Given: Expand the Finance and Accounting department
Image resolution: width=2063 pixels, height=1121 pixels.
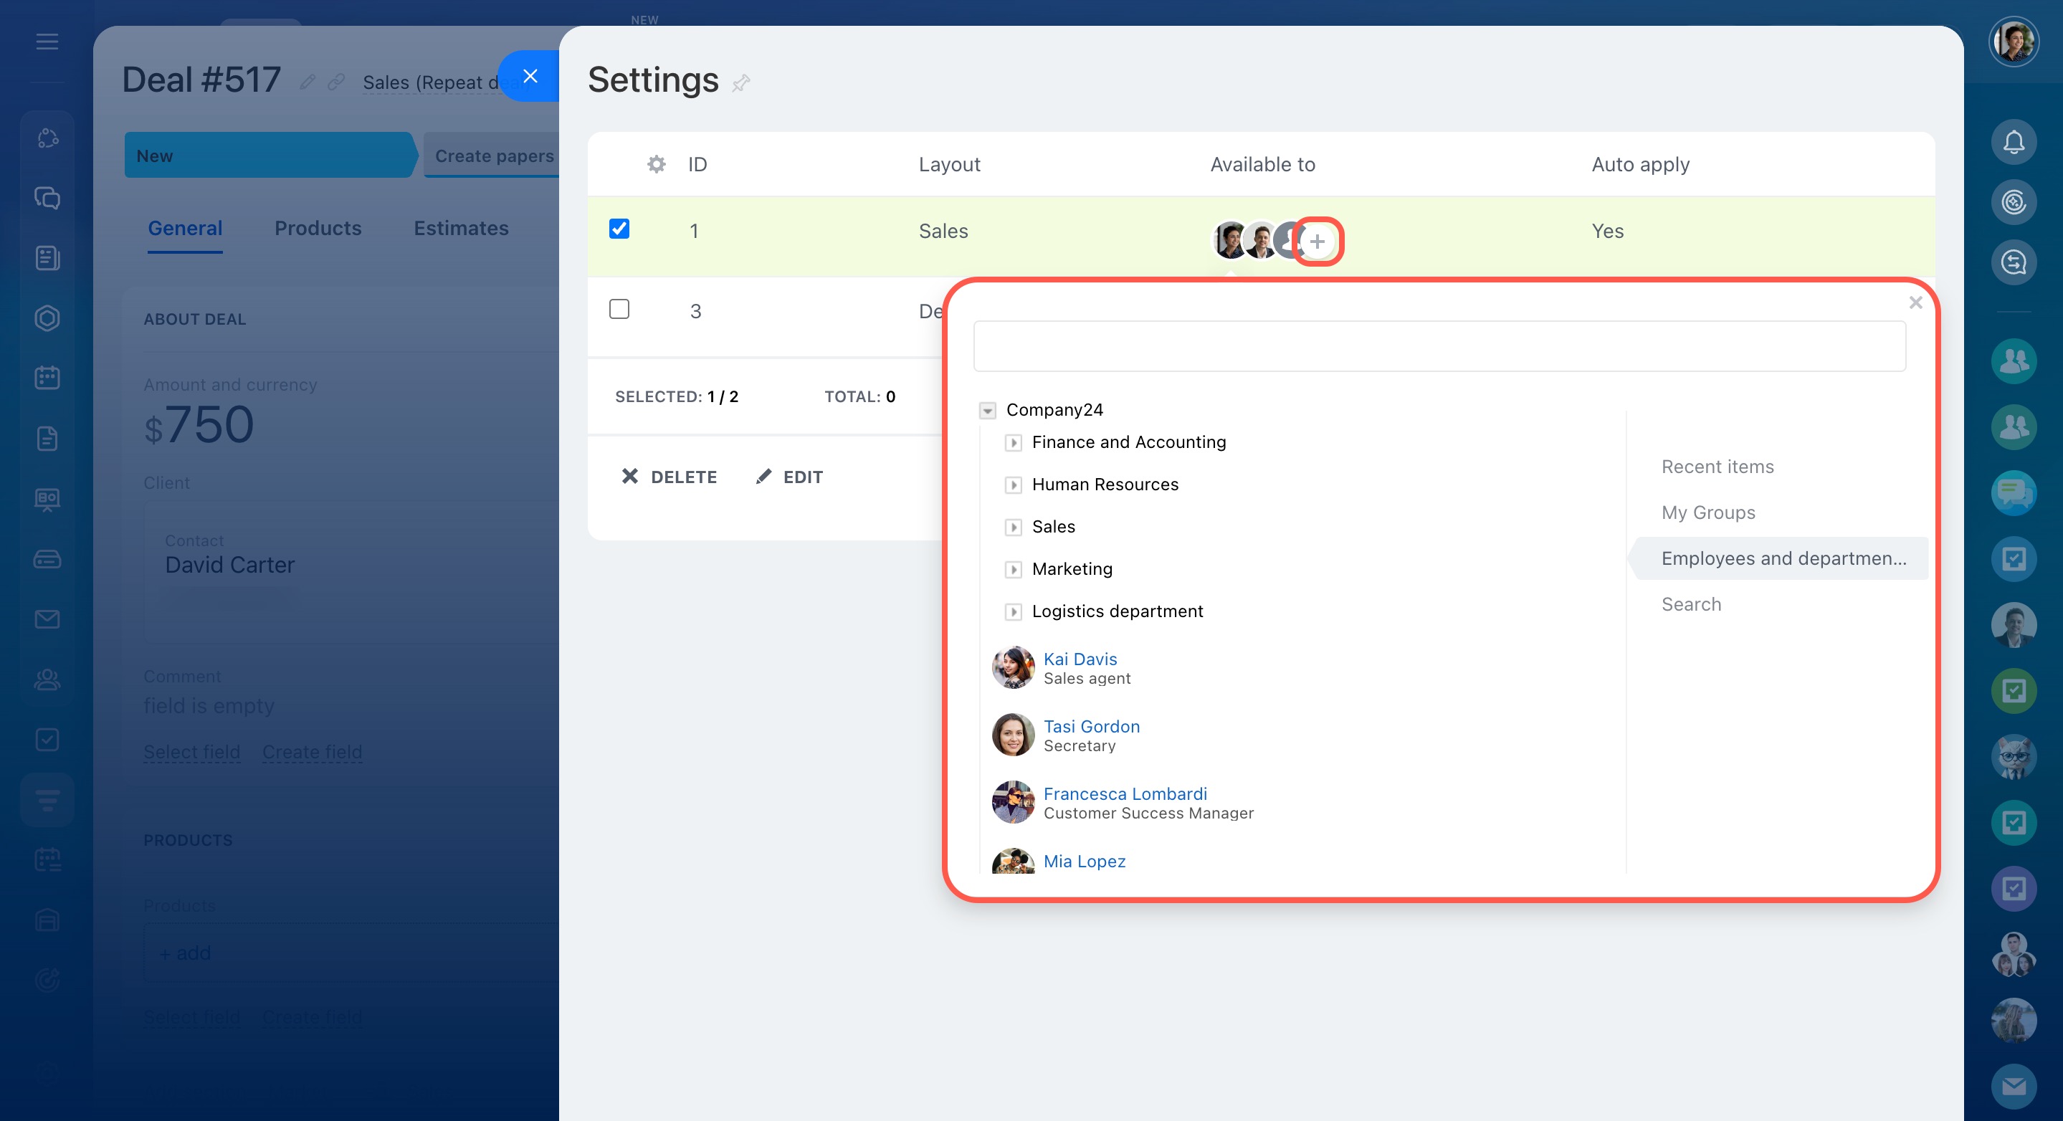Looking at the screenshot, I should pos(1013,443).
